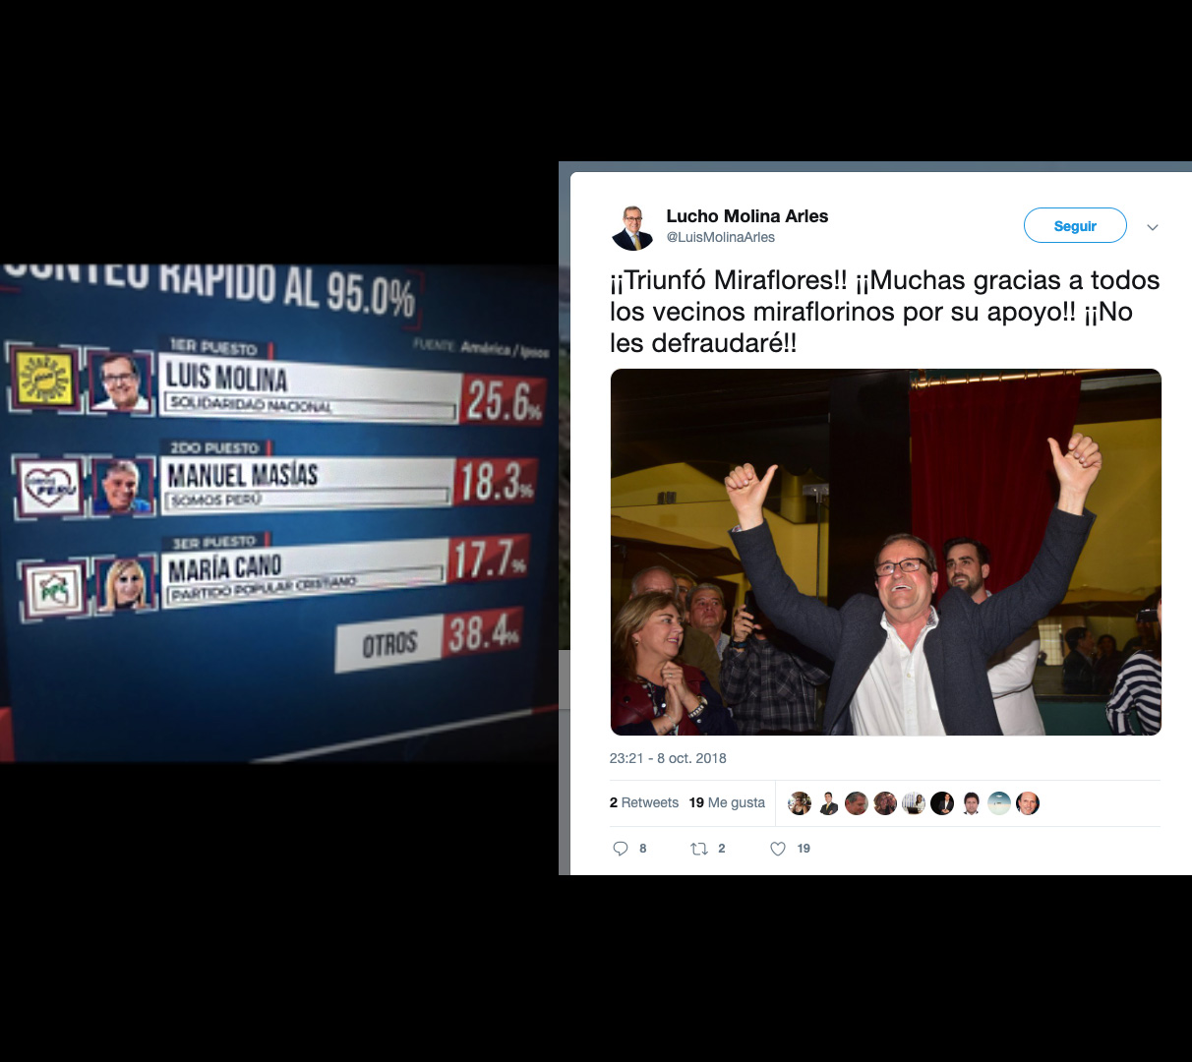Click last liker avatar in row
The image size is (1192, 1062).
click(x=1028, y=803)
